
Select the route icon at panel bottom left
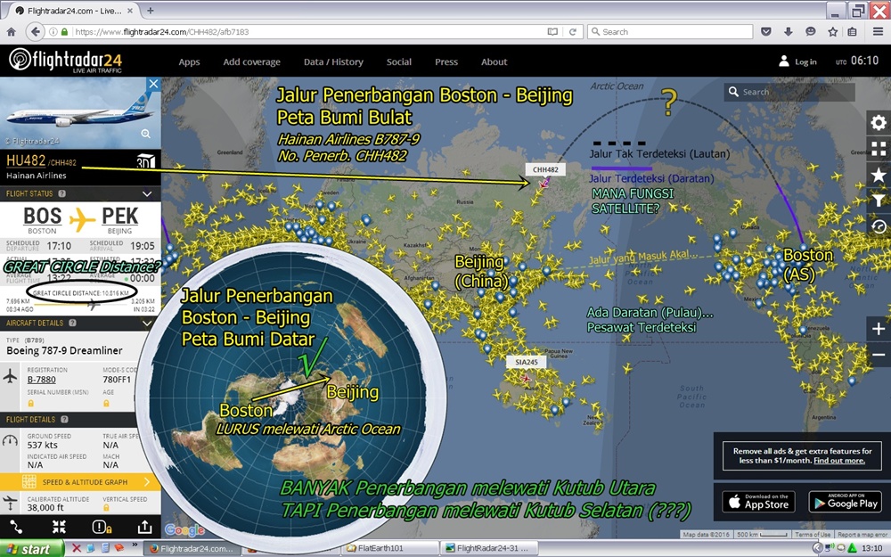point(16,527)
